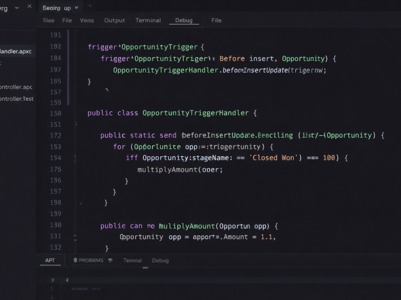Screen dimensions: 401x300
Task: Open the File menu next to Slee
Action: coord(67,20)
